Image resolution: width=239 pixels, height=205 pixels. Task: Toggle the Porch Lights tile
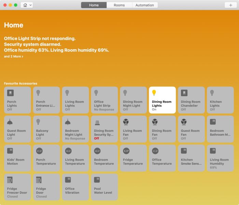click(x=17, y=100)
